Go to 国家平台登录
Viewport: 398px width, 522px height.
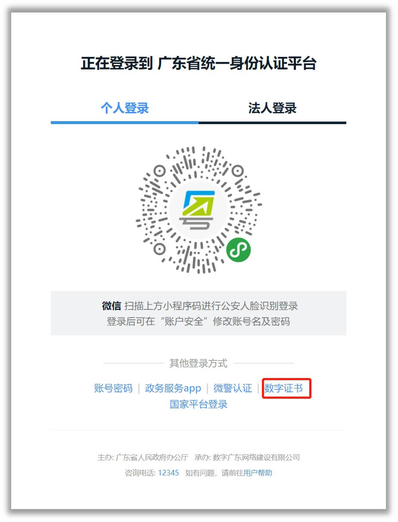[x=199, y=404]
